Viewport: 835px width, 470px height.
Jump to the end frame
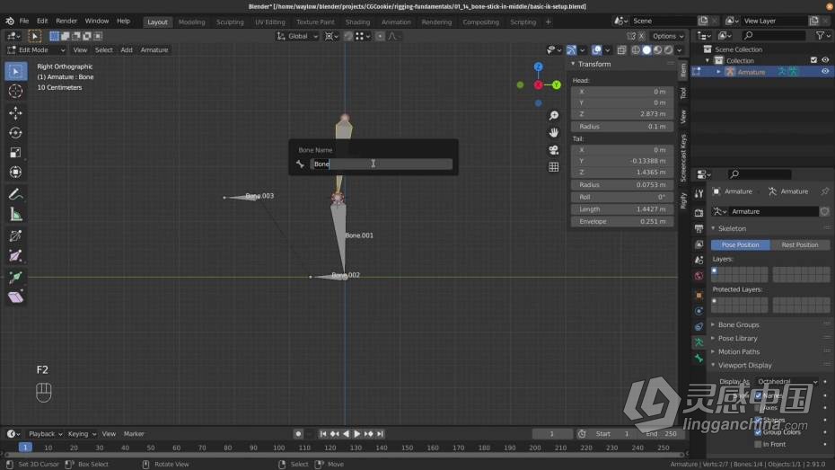[x=380, y=434]
